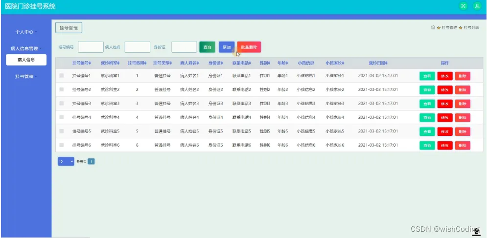
Task: Tick the checkbox for row 挂号编号4
Action: pyautogui.click(x=62, y=117)
